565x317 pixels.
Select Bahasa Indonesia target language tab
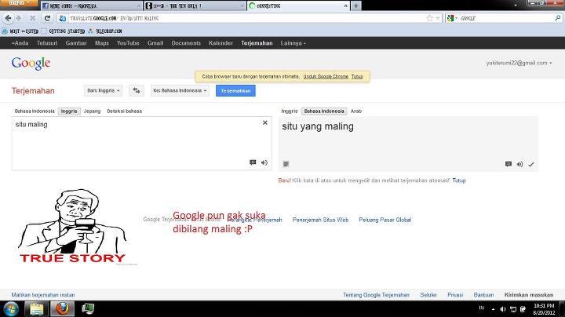click(x=324, y=111)
